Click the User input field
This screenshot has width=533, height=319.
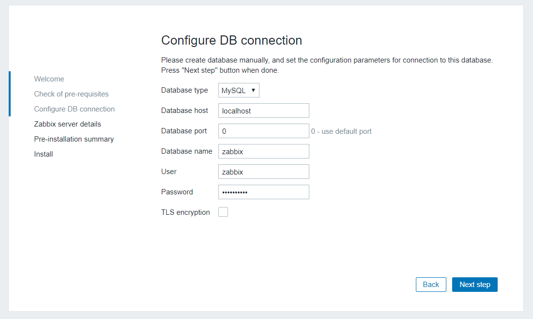(264, 172)
